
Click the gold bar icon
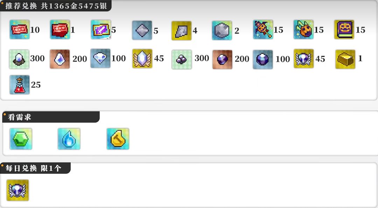click(345, 59)
